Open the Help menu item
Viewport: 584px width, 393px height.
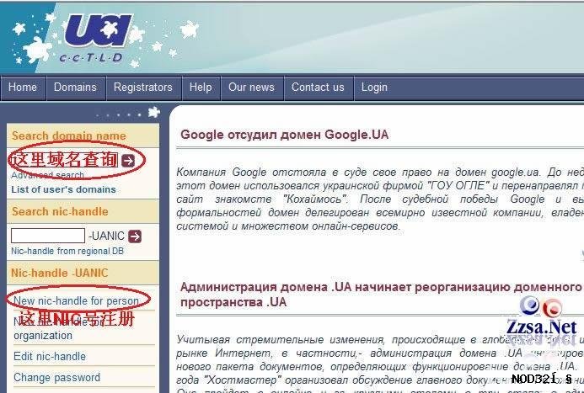click(x=201, y=88)
